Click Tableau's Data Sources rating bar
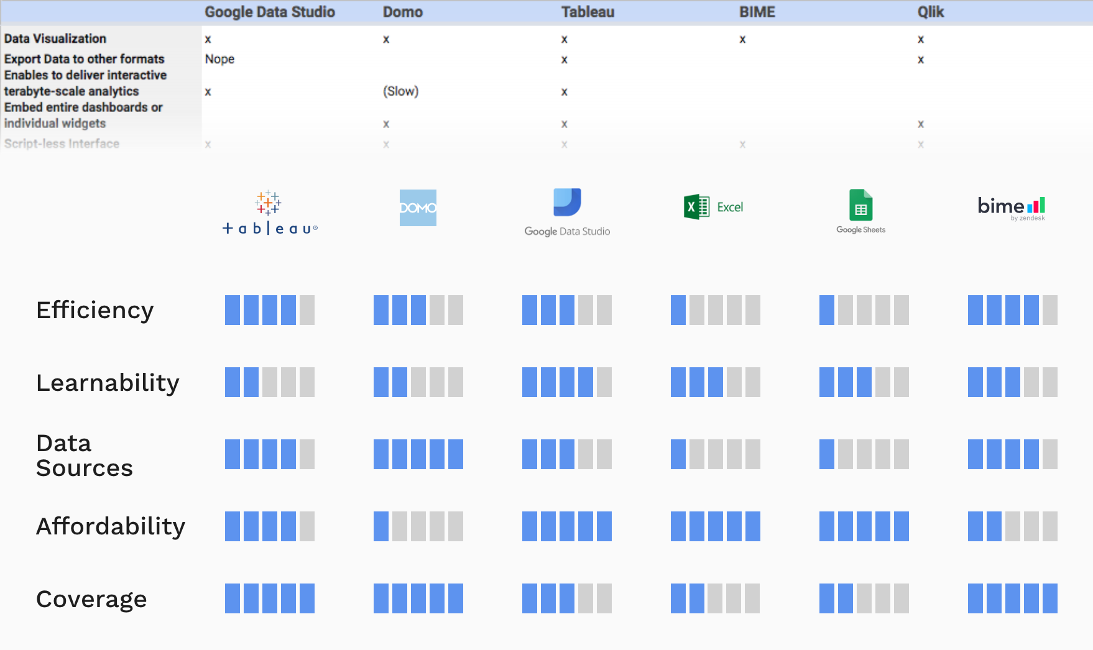The image size is (1093, 650). [x=270, y=454]
